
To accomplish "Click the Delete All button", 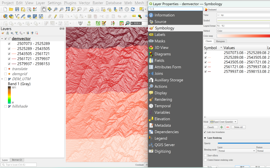I will [238, 127].
